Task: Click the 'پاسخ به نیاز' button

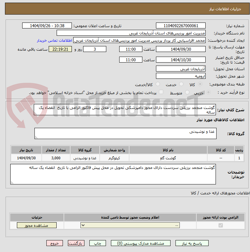Action: (192, 243)
